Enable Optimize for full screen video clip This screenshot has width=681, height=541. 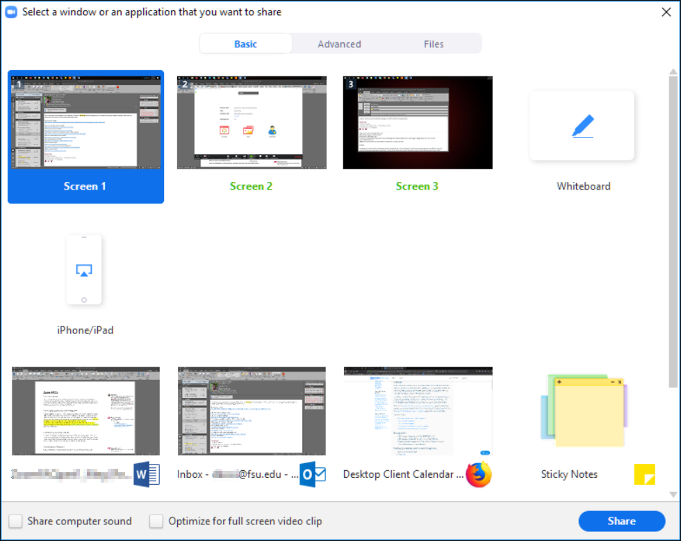pos(156,521)
